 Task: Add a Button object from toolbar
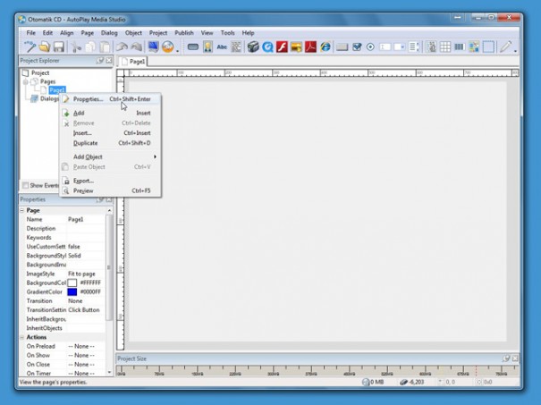click(193, 46)
